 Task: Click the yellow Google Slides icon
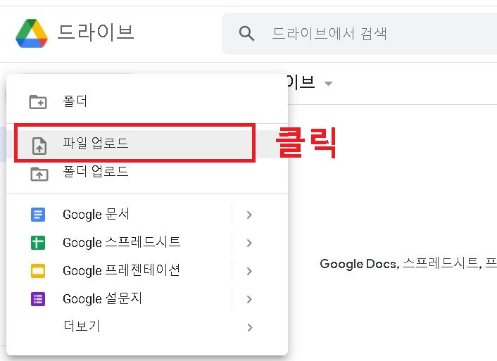coord(38,271)
